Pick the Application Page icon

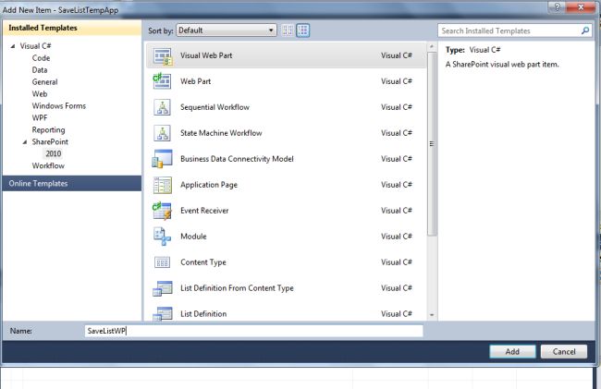(162, 185)
